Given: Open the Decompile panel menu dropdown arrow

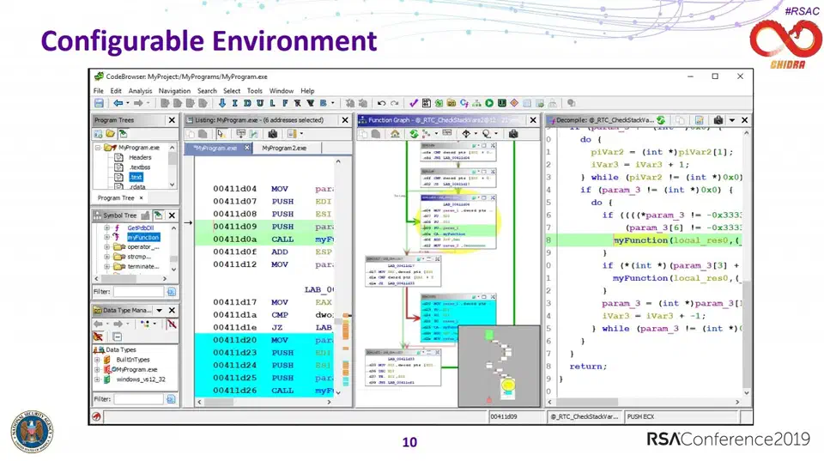Looking at the screenshot, I should [732, 120].
